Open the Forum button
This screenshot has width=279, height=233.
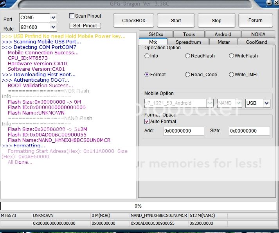point(255,21)
